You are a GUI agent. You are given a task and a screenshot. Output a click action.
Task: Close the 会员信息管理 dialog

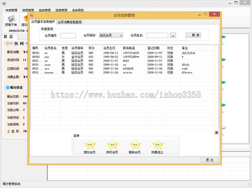click(x=214, y=14)
